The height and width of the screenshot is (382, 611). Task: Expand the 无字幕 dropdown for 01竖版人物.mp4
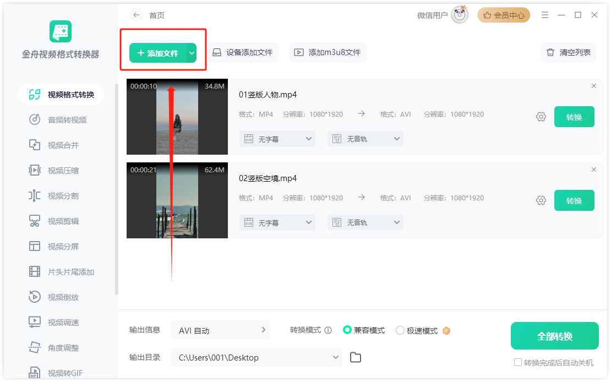point(277,139)
